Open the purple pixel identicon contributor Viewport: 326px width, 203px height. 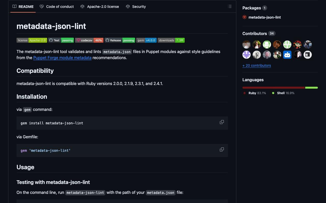point(247,55)
